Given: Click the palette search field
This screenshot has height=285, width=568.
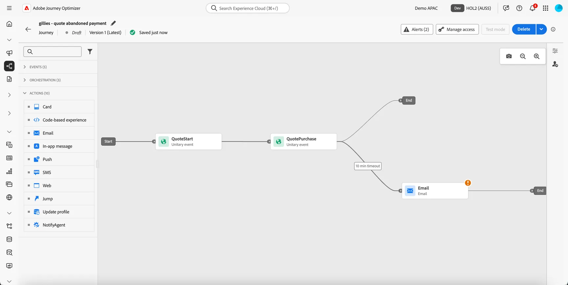Looking at the screenshot, I should coord(53,52).
